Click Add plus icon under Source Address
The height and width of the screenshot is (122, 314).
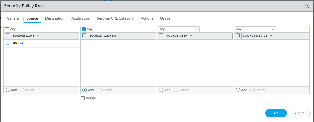pyautogui.click(x=85, y=90)
